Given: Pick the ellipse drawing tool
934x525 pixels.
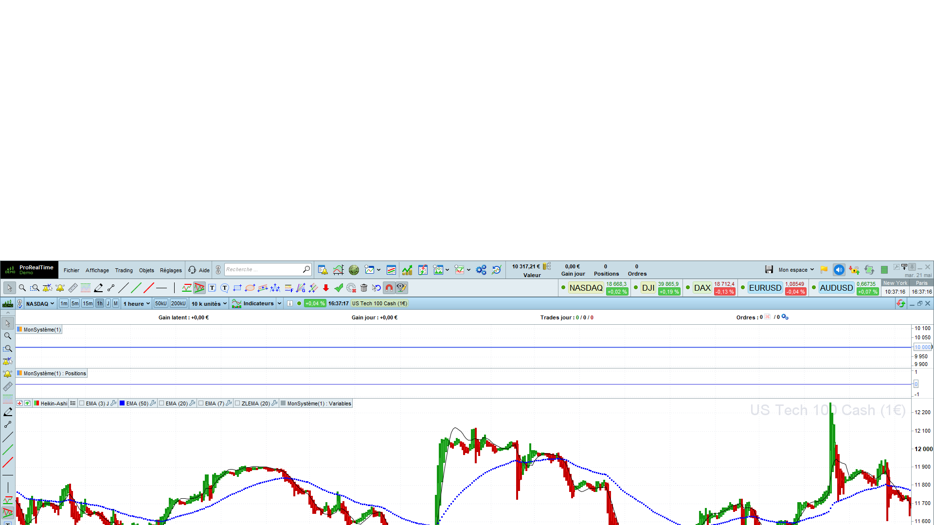Looking at the screenshot, I should (250, 288).
